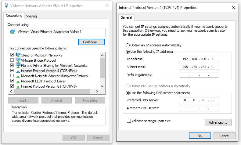Click the list scroll up arrow

pyautogui.click(x=103, y=55)
